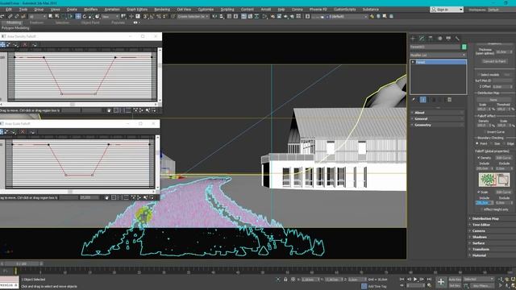
Task: Toggle Falloff Density checkbox
Action: pos(479,158)
